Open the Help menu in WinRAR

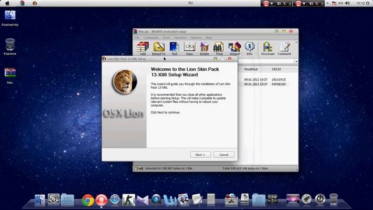point(209,37)
